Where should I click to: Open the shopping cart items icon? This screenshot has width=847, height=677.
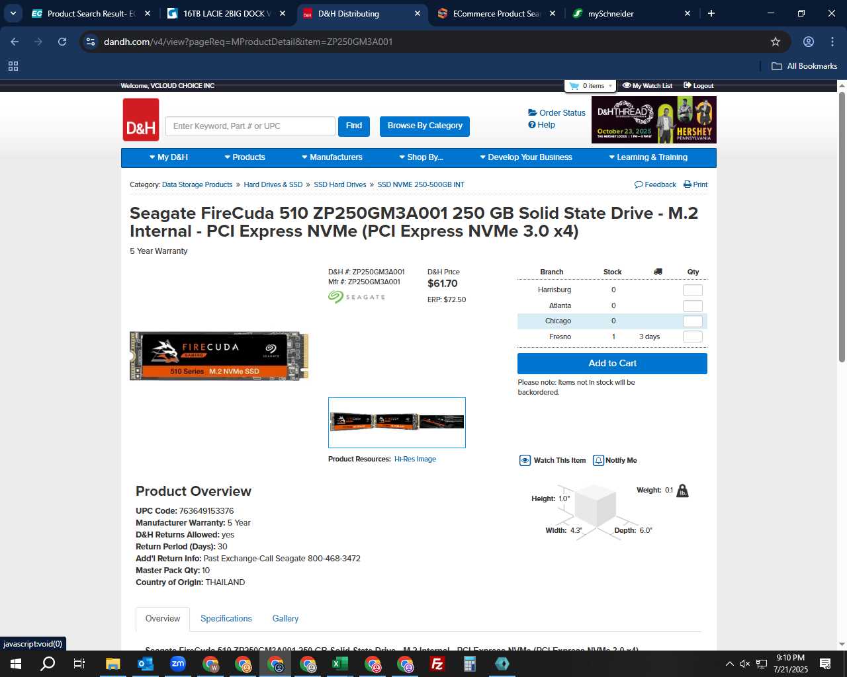coord(574,86)
